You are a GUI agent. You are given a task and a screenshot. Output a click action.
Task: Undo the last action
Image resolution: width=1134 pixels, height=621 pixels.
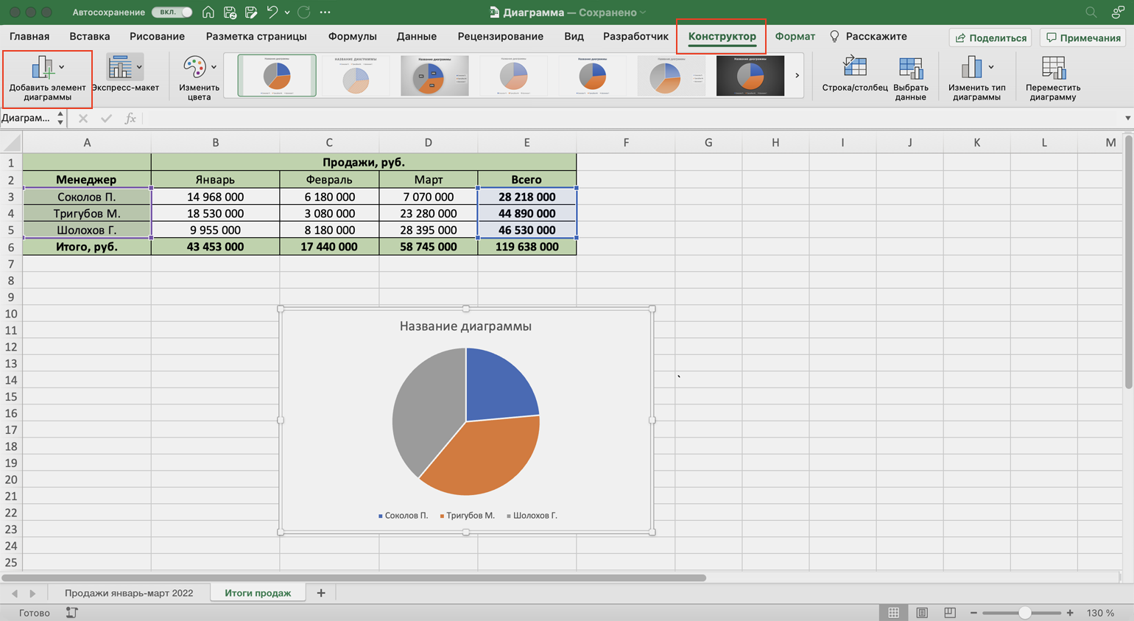pos(272,13)
